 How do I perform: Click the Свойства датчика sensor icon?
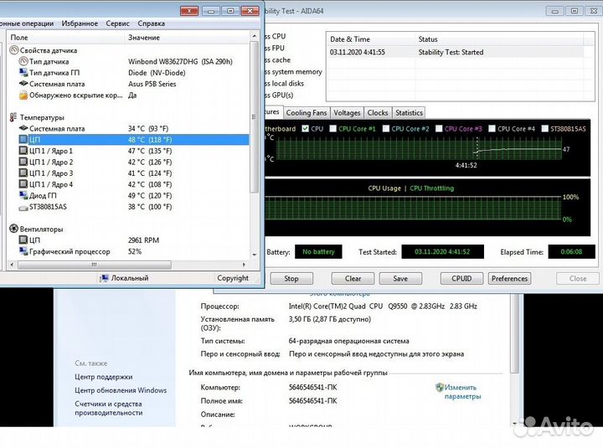13,50
